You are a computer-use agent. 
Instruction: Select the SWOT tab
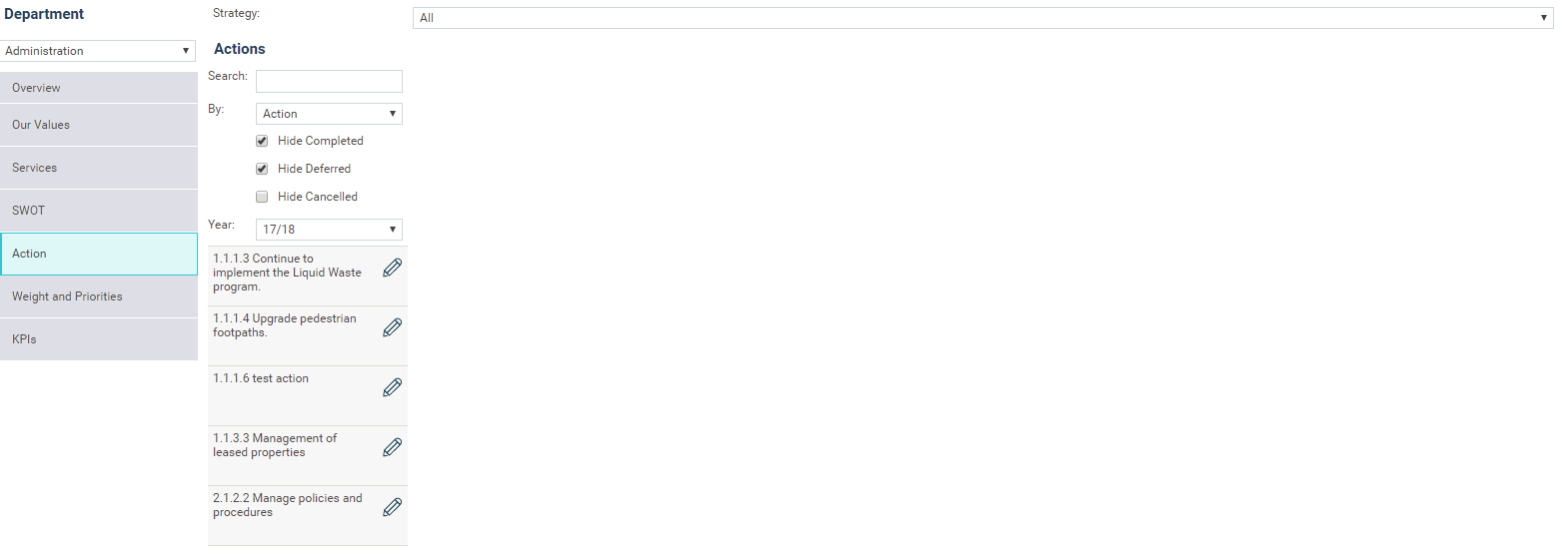pyautogui.click(x=99, y=211)
